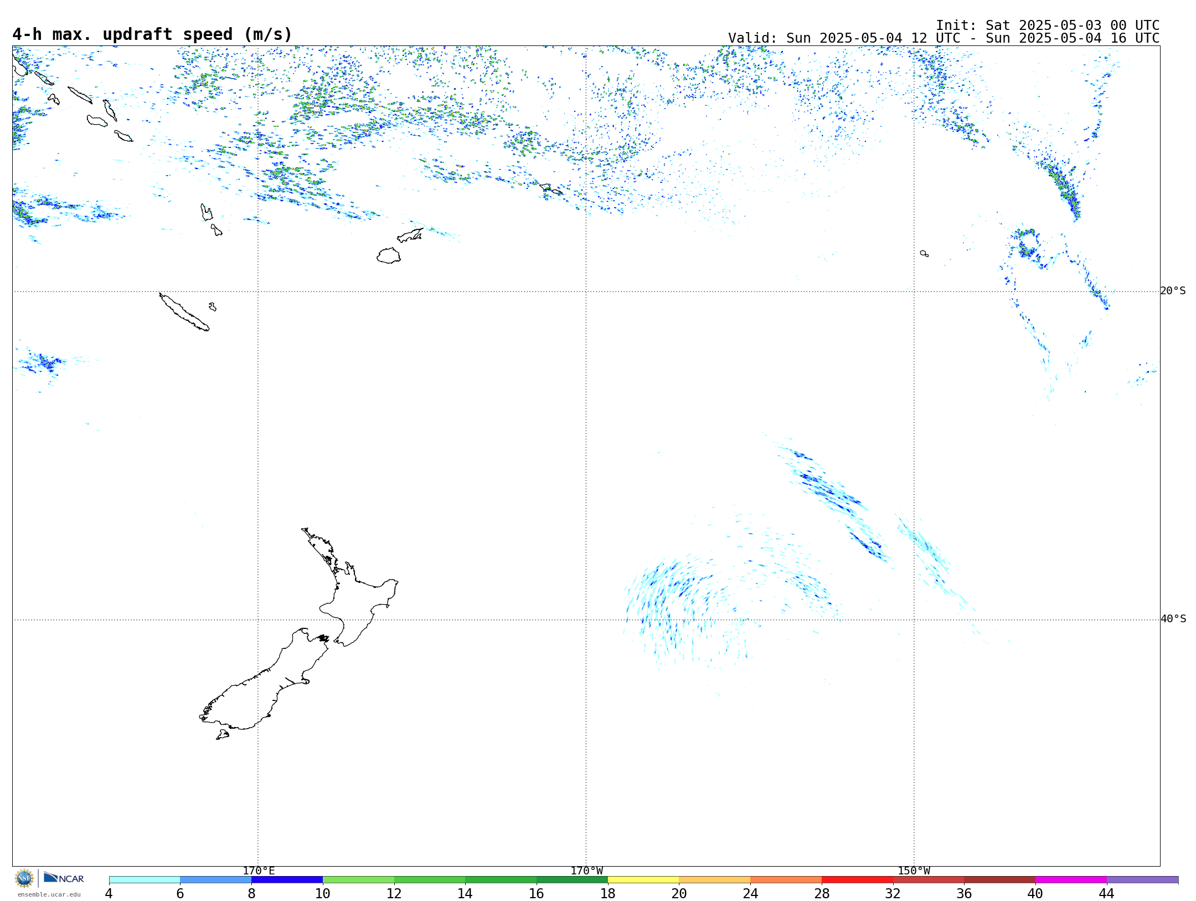Pick the light green 10–12 colorbar segment

coord(358,879)
